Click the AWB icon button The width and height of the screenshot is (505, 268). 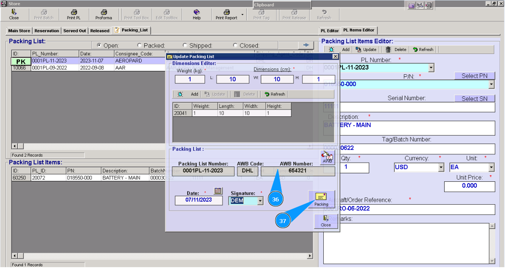[327, 158]
